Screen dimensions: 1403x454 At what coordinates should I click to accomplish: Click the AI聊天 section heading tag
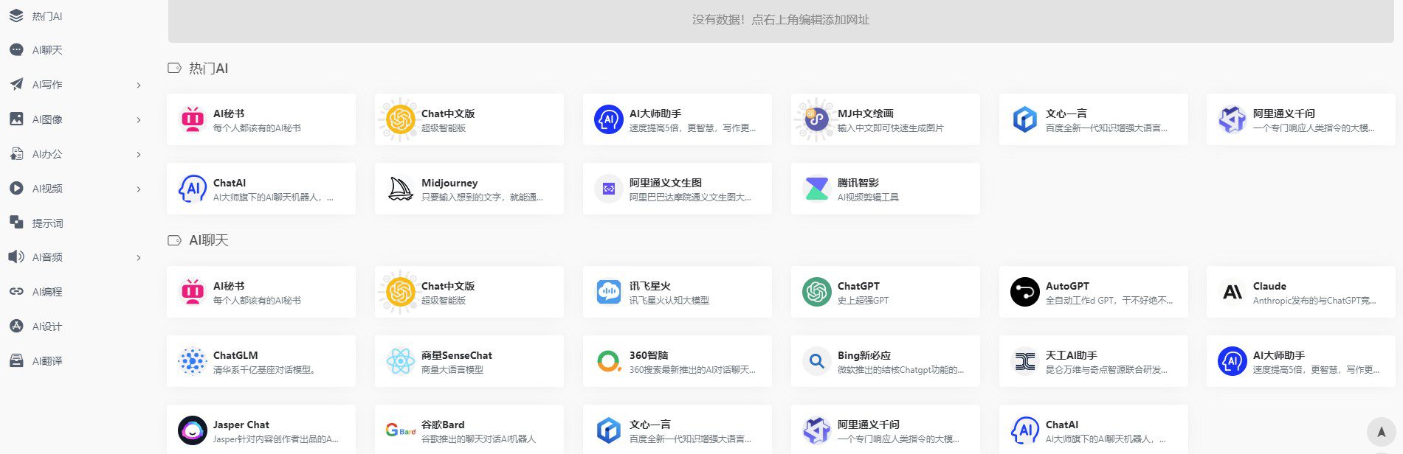pos(198,240)
